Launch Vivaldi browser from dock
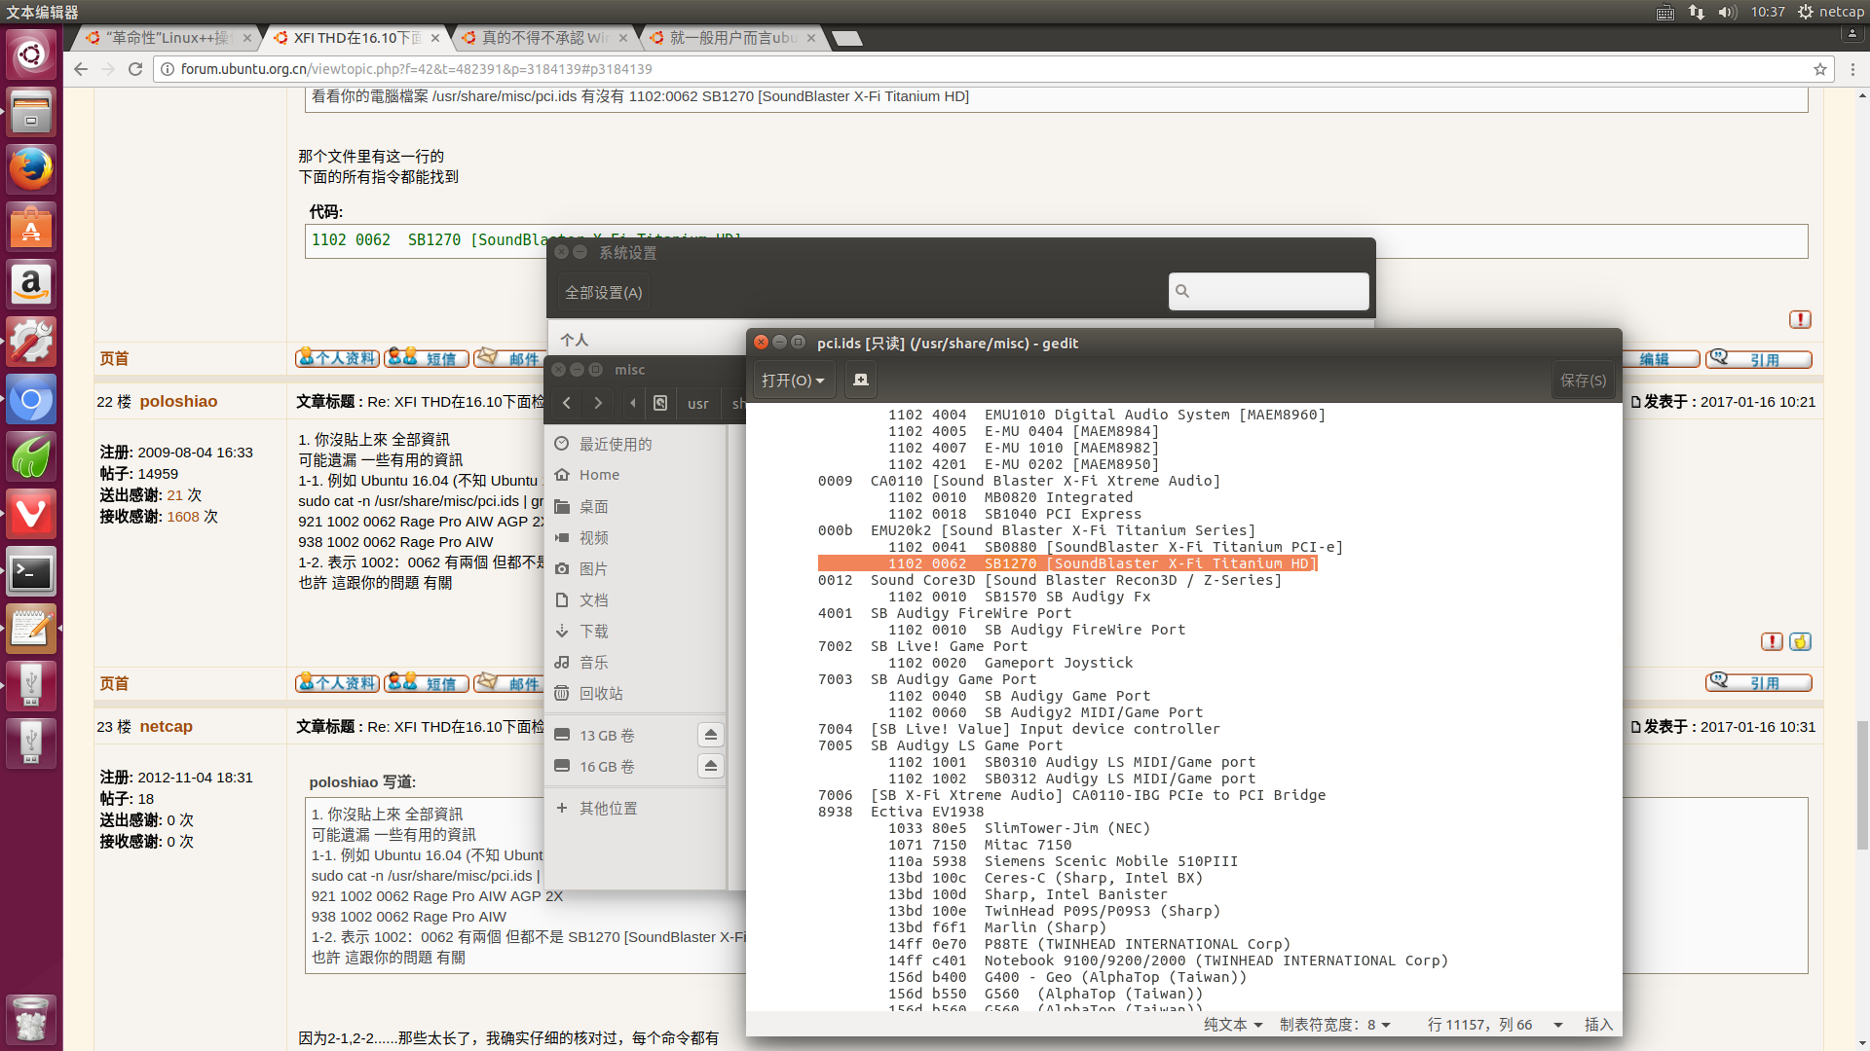Image resolution: width=1870 pixels, height=1051 pixels. pyautogui.click(x=31, y=513)
